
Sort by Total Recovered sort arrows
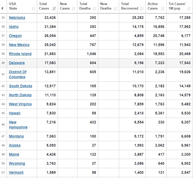(x=142, y=9)
